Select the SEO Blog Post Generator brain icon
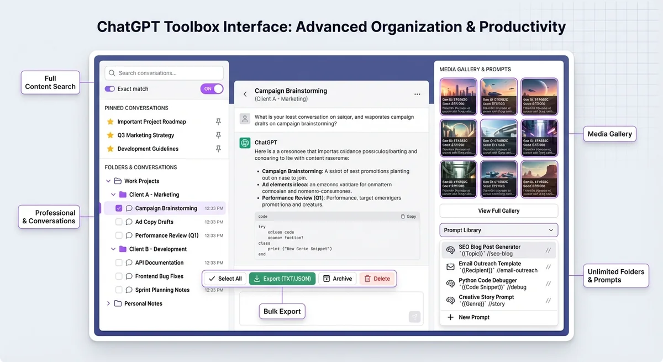663x362 pixels. click(x=449, y=250)
